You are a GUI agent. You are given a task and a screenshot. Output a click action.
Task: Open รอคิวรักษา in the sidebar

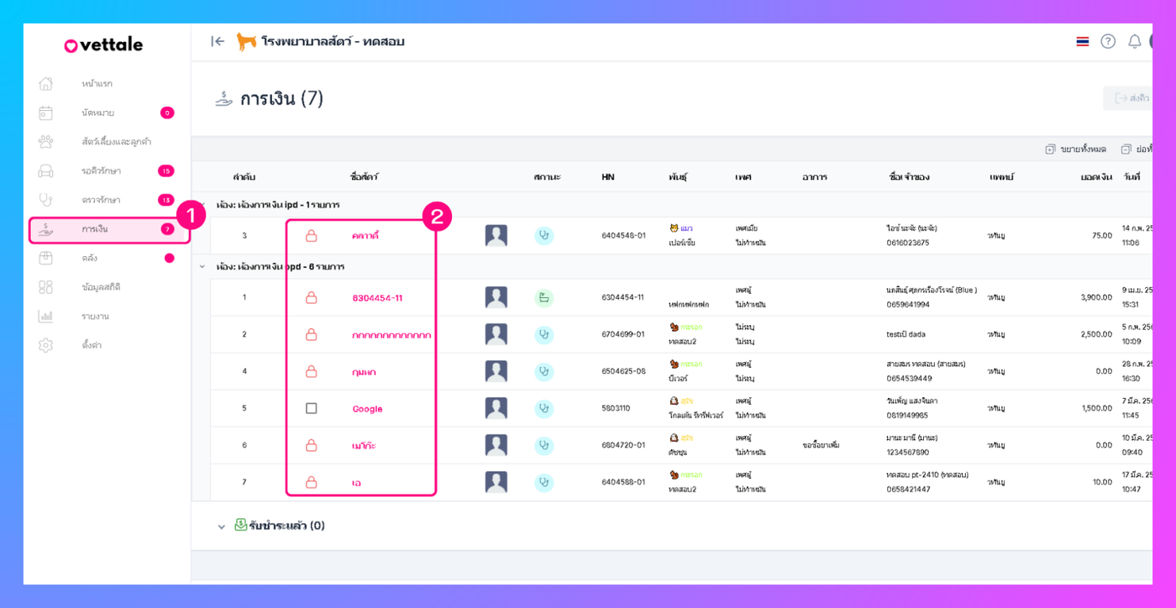107,170
